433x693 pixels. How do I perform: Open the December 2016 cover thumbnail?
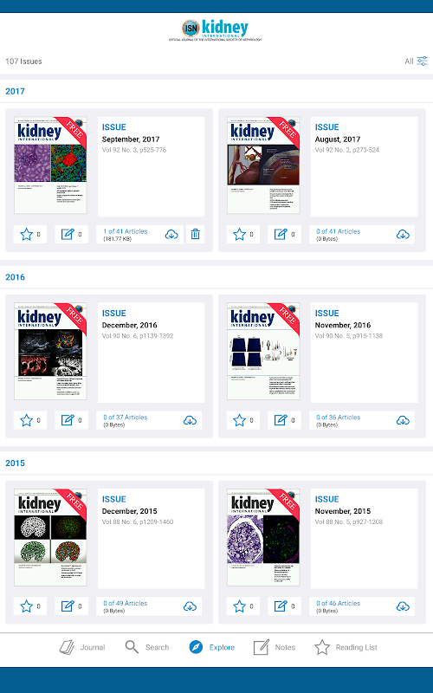tap(50, 351)
